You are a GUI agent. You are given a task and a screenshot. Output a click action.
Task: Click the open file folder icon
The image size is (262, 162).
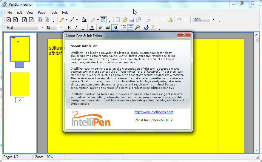tap(125, 20)
